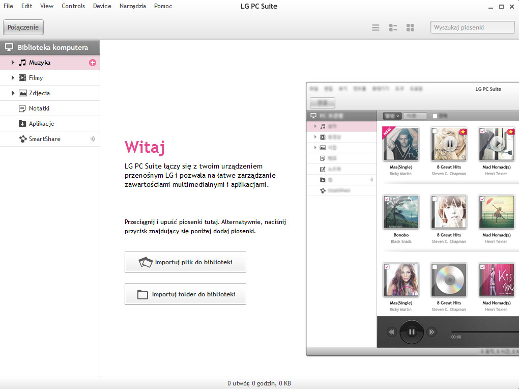Click the Zdjęcia picture icon
519x389 pixels.
coord(22,93)
